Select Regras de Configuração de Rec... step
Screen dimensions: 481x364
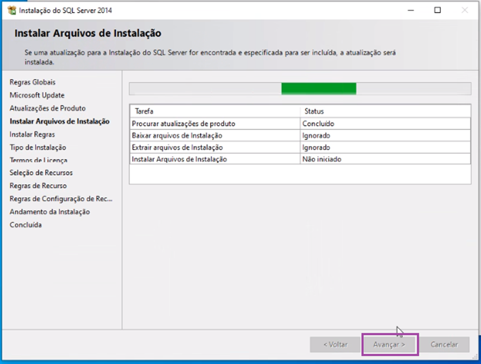[x=61, y=199]
